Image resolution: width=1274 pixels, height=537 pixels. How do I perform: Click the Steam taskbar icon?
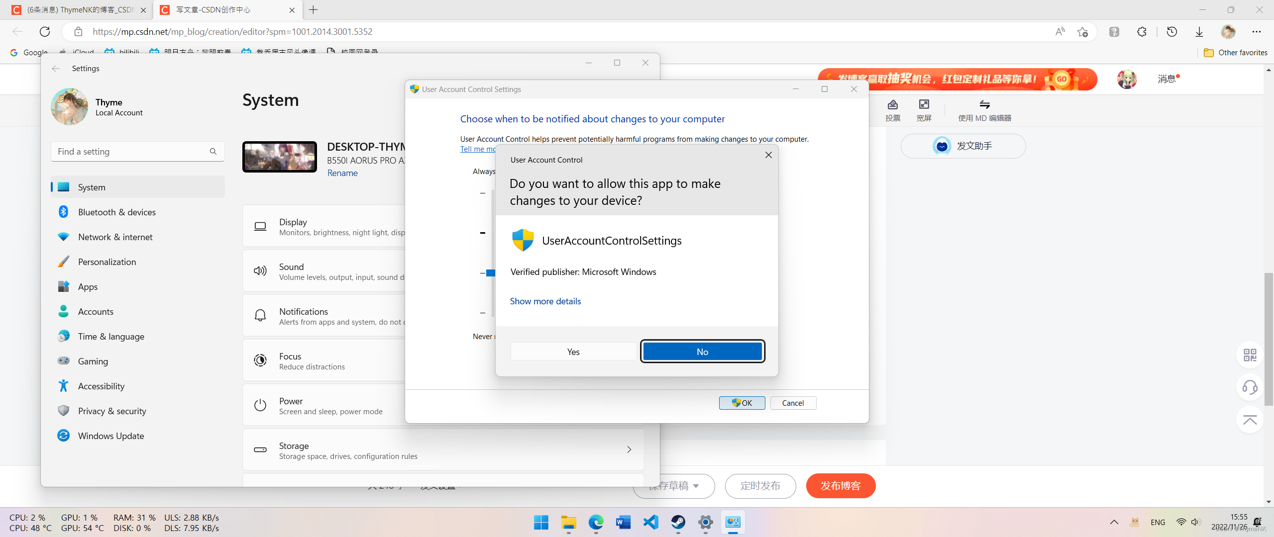point(678,522)
